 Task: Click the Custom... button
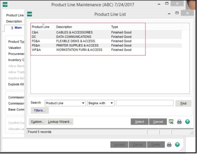38,122
